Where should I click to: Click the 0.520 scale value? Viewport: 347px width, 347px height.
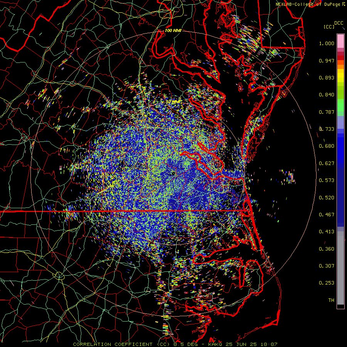click(327, 198)
